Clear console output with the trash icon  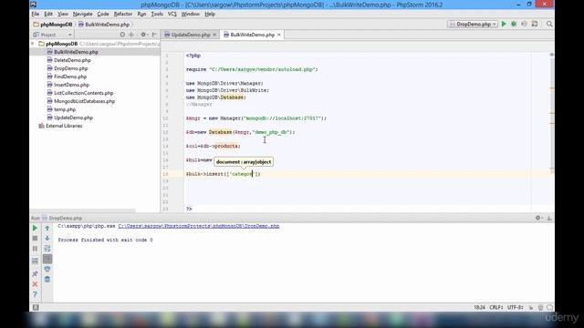[47, 280]
